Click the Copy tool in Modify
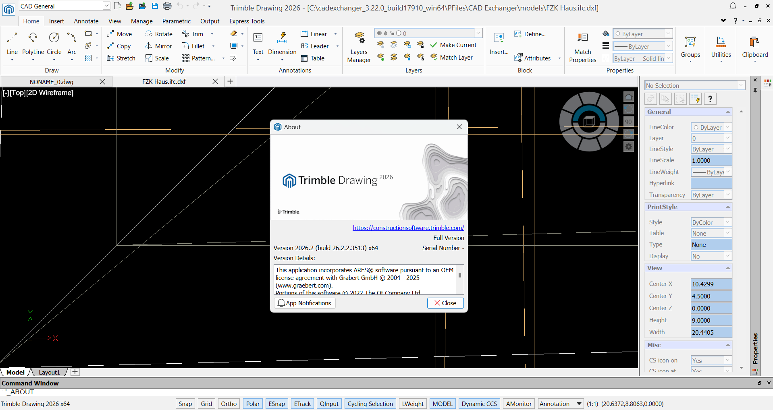This screenshot has height=410, width=773. tap(118, 46)
